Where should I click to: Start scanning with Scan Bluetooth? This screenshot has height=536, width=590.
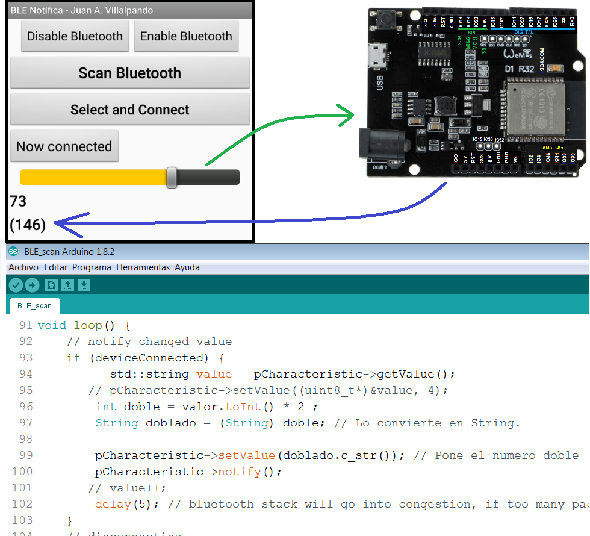pos(129,73)
